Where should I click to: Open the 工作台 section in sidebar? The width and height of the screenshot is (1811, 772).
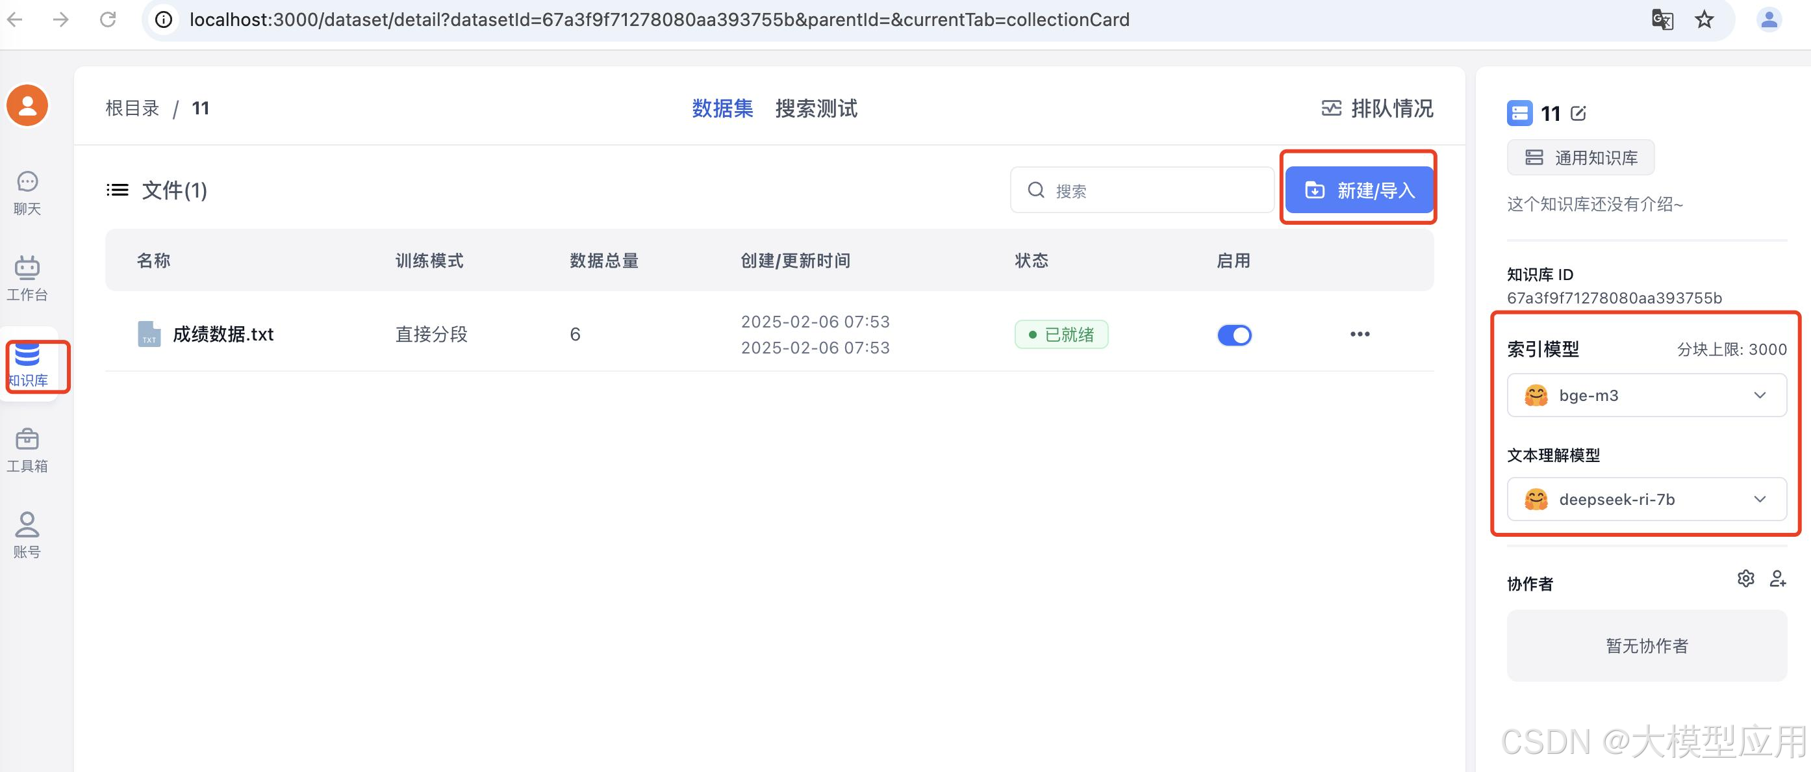(x=26, y=278)
